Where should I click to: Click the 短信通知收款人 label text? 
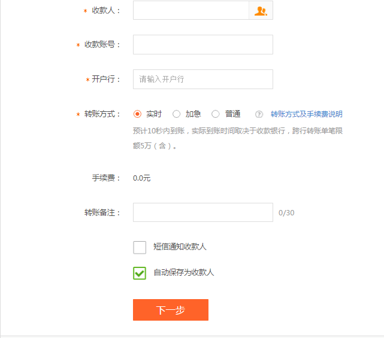[180, 246]
